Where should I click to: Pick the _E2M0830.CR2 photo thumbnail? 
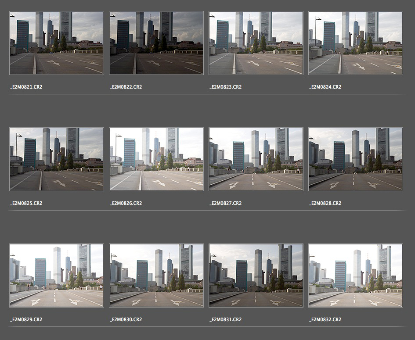click(x=156, y=276)
